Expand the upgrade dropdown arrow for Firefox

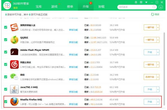(158, 102)
